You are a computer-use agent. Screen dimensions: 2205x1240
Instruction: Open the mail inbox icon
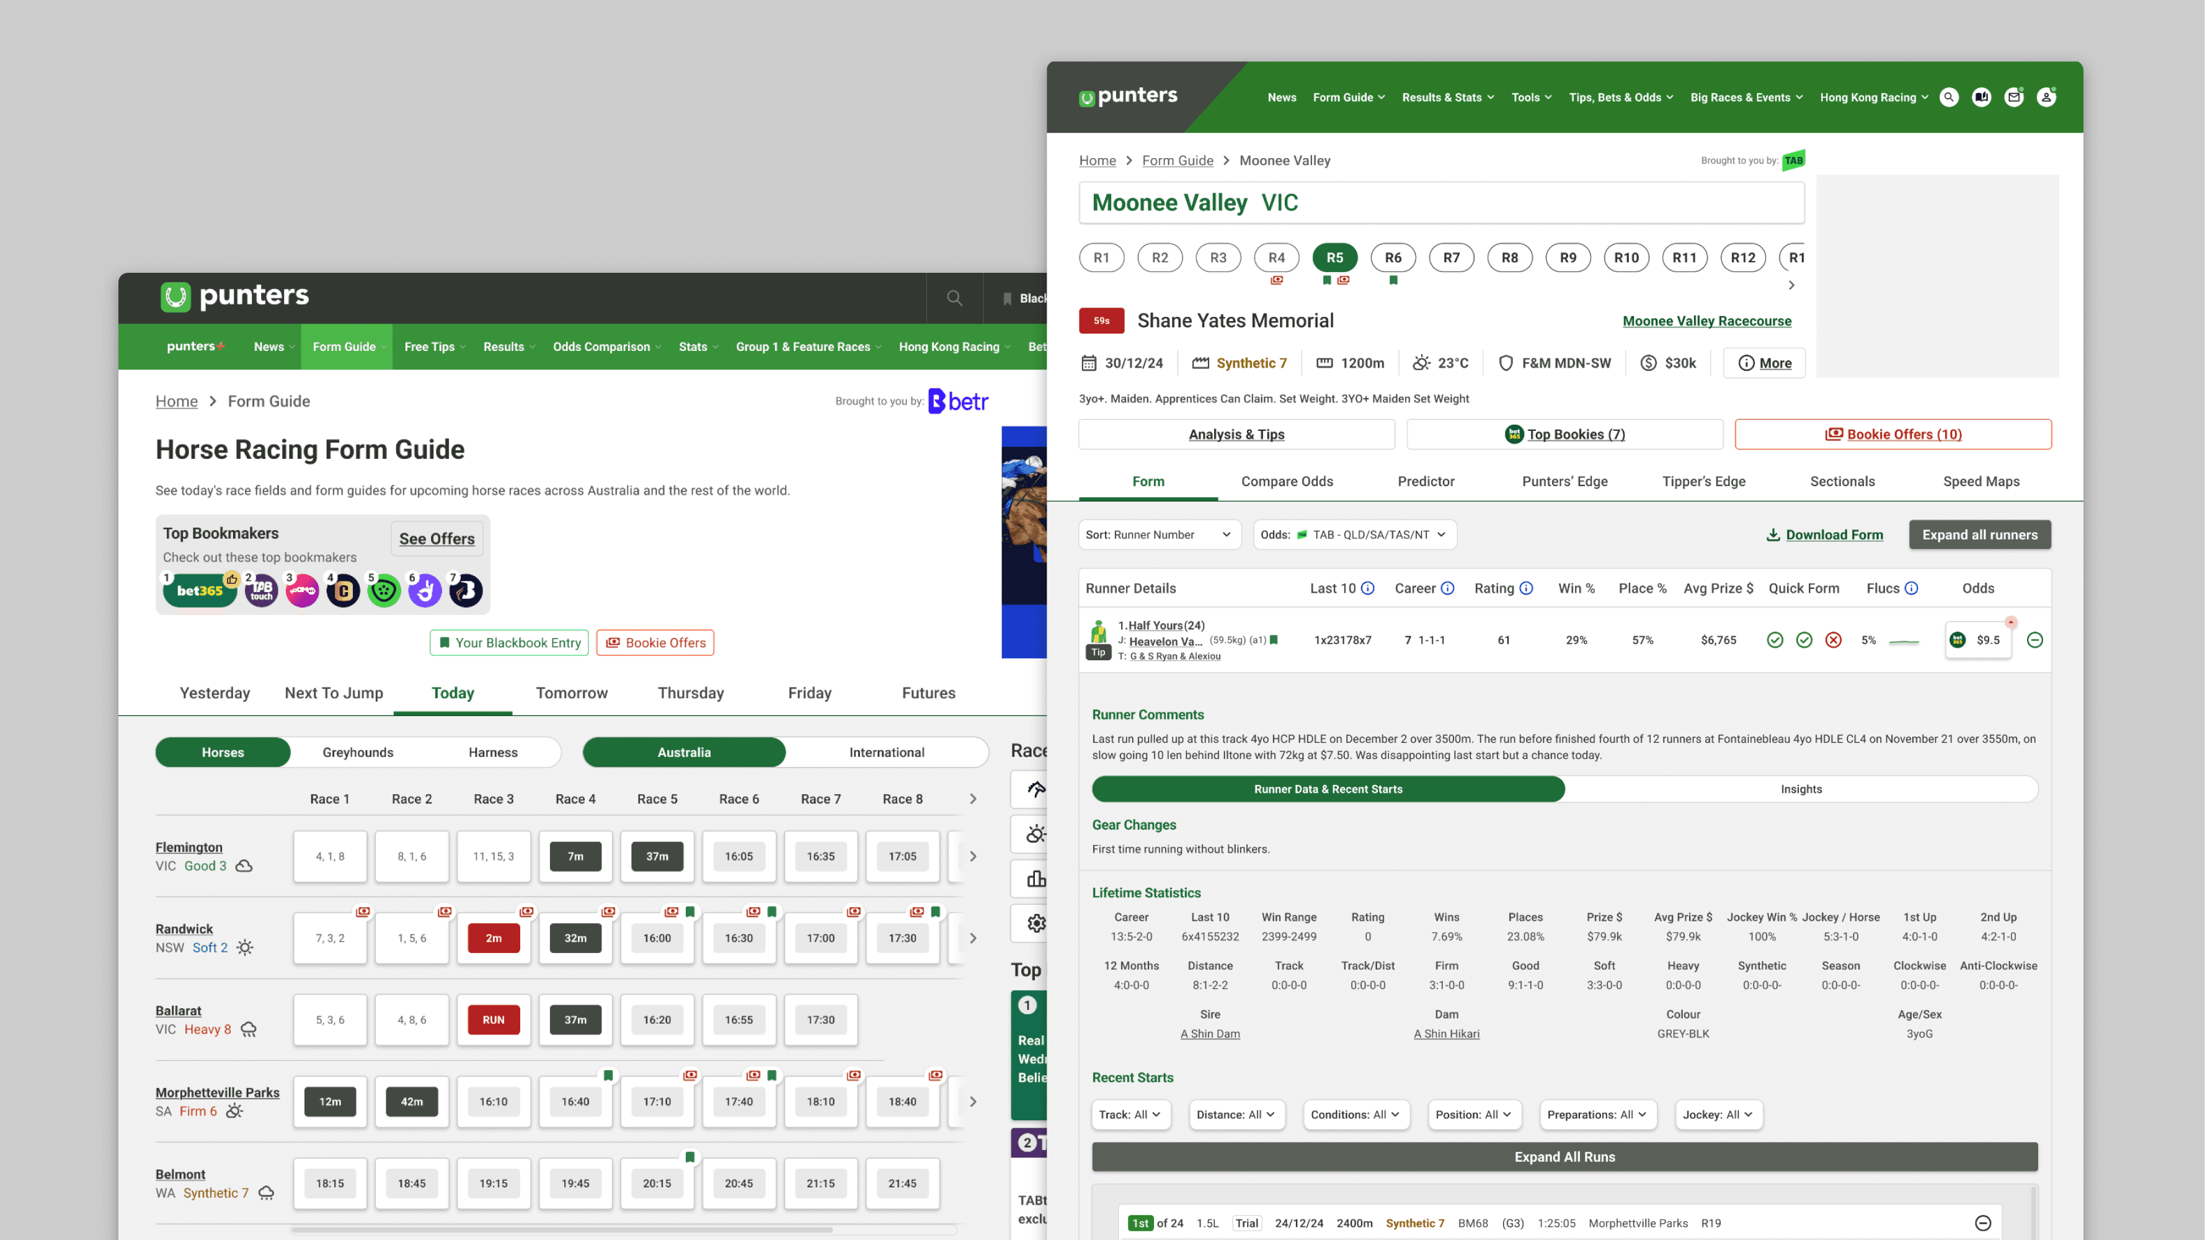pyautogui.click(x=2014, y=97)
